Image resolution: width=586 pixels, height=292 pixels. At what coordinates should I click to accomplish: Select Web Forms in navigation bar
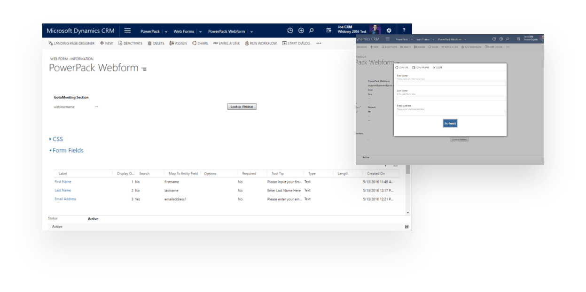click(184, 31)
